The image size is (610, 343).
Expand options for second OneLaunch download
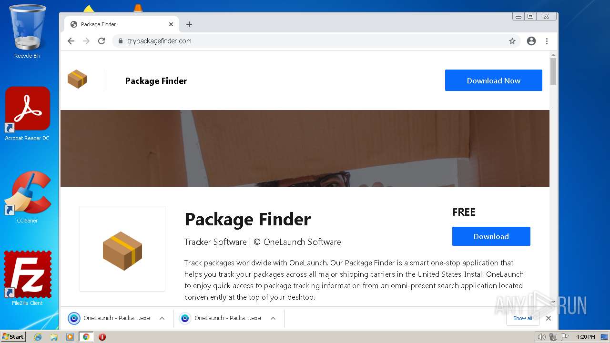point(273,318)
